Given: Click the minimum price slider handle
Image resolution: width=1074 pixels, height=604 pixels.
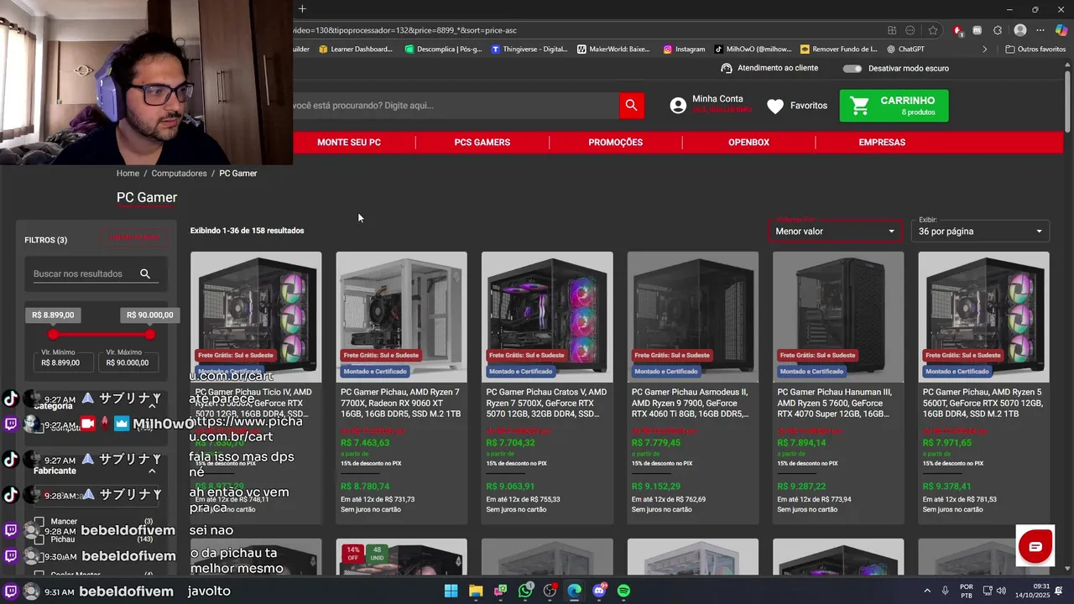Looking at the screenshot, I should click(54, 335).
